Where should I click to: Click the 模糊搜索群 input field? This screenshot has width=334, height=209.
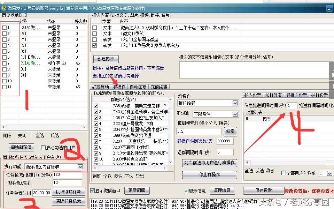pyautogui.click(x=199, y=131)
